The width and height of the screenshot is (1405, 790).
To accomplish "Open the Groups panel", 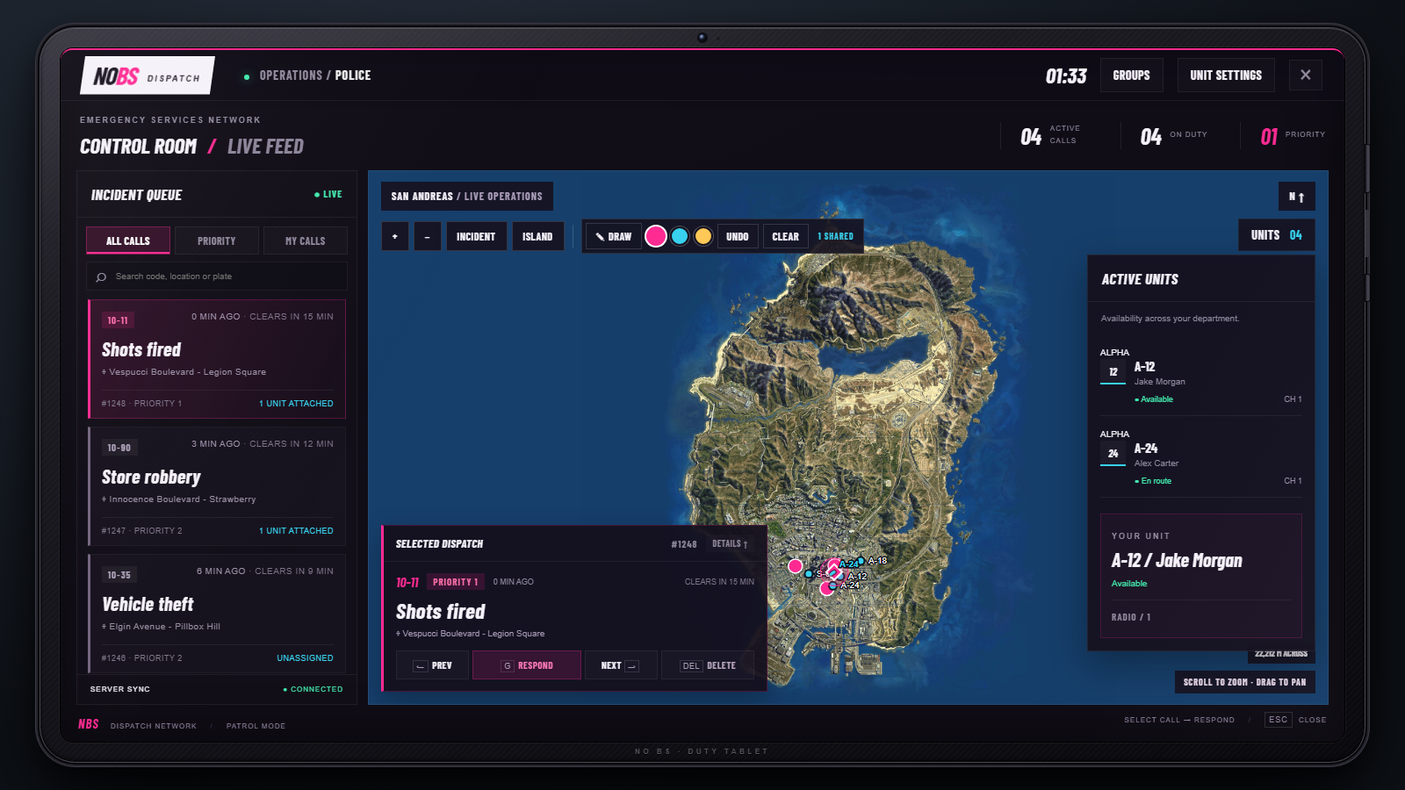I will point(1131,75).
